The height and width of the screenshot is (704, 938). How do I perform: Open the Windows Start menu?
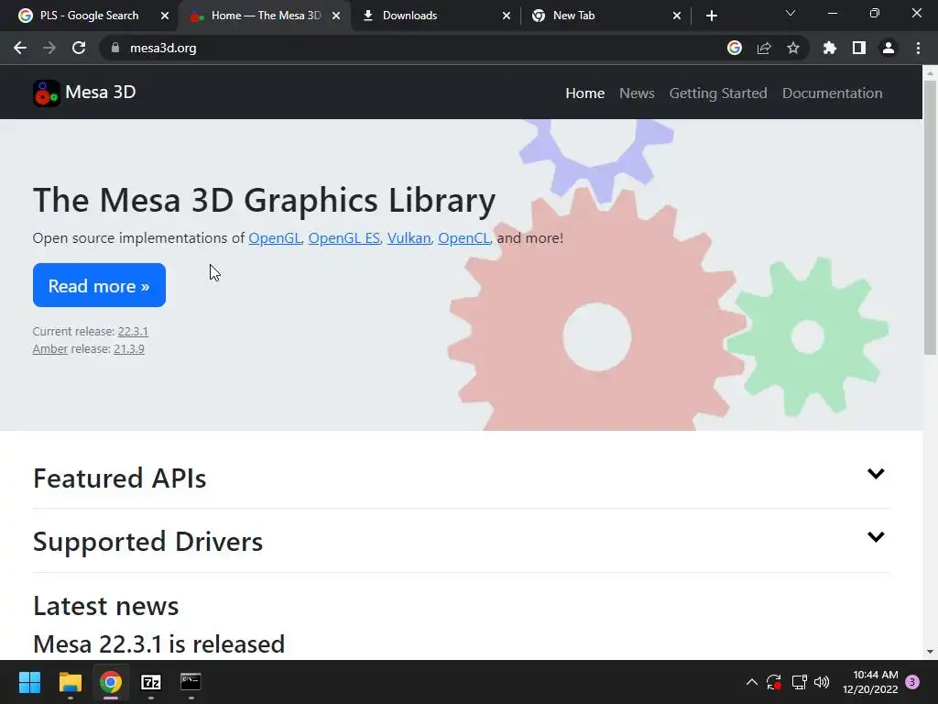click(x=29, y=682)
